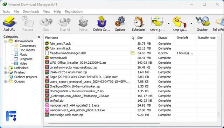
Task: Open the Grabber tool icon
Action: pos(203,22)
